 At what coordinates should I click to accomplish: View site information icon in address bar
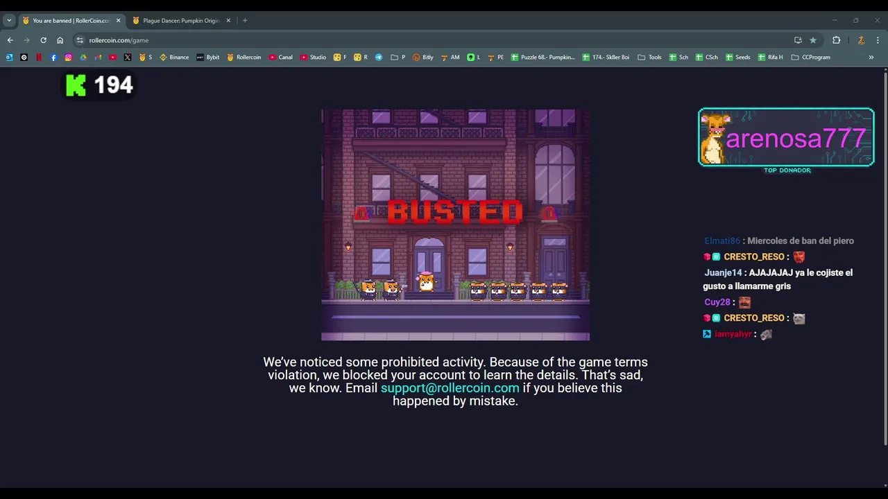(x=80, y=40)
